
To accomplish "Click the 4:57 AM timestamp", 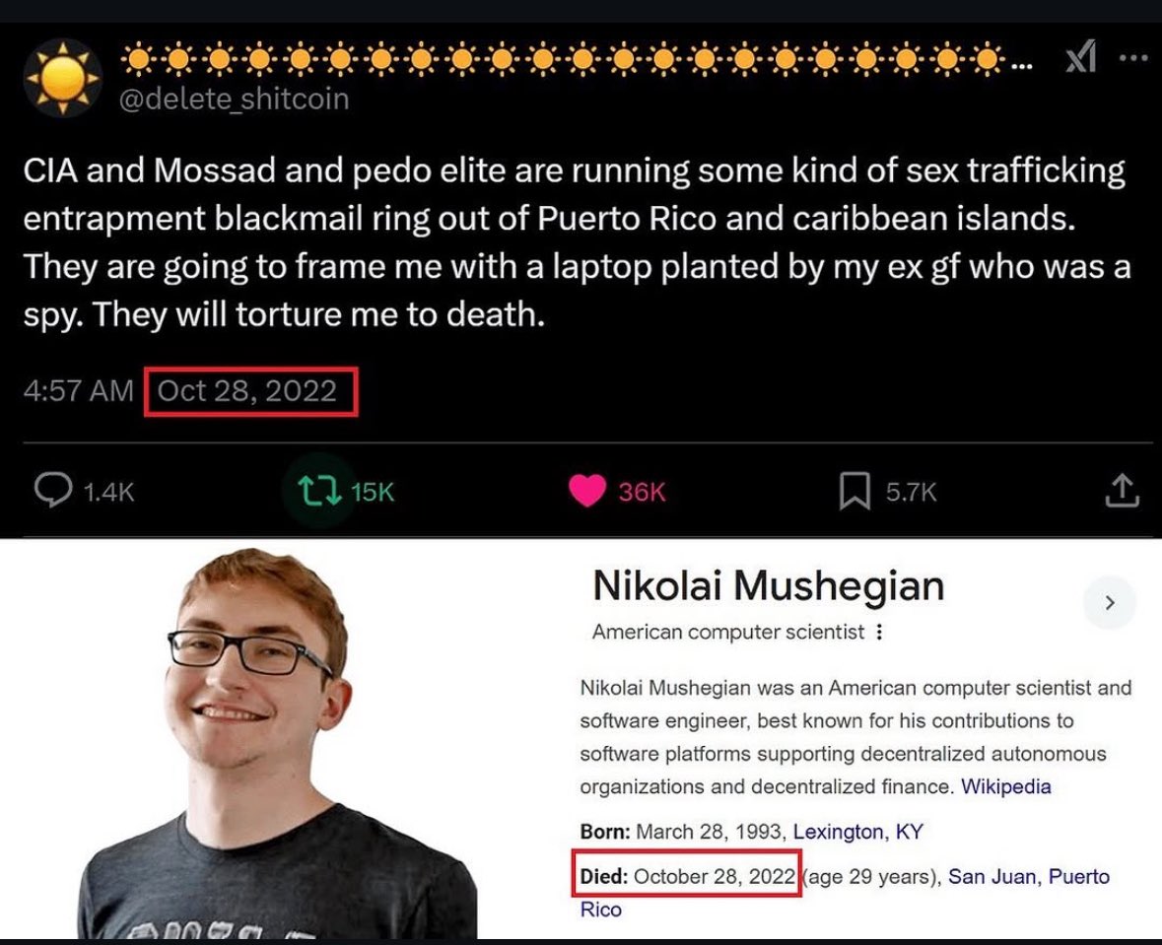I will tap(79, 390).
